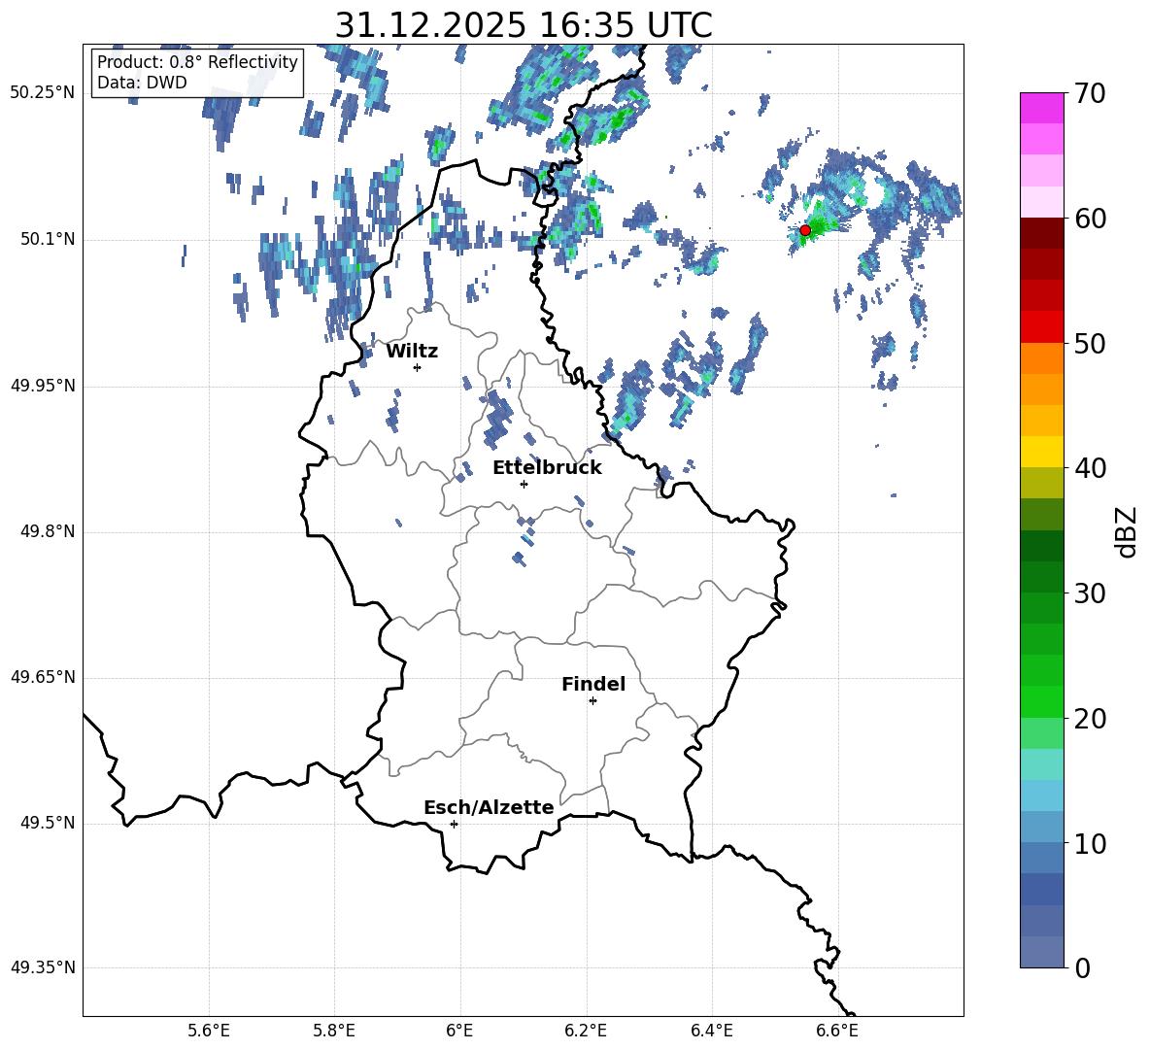Select the Esch/Alzette city label

489,808
